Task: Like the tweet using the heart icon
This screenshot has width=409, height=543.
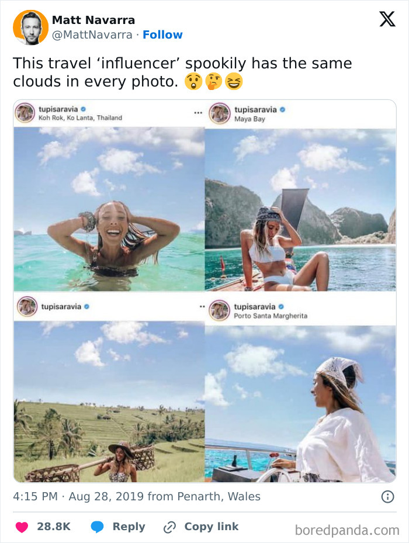Action: point(21,526)
